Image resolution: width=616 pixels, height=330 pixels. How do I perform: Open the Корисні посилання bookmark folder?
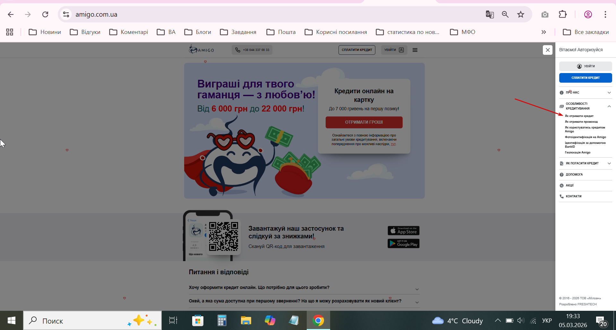click(x=336, y=32)
